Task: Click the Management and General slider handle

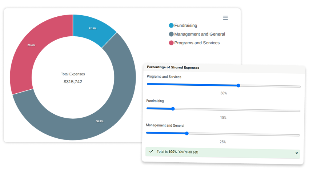Action: pyautogui.click(x=187, y=133)
